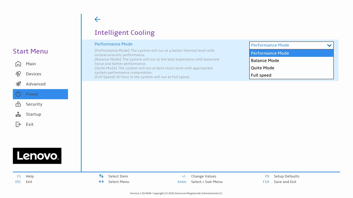The width and height of the screenshot is (353, 198).
Task: Click the [Balance Mode] description line
Action: (157, 61)
